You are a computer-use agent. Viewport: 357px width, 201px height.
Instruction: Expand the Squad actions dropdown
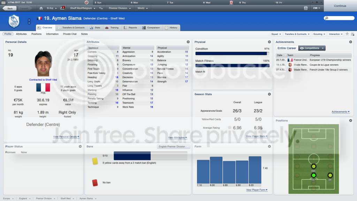pos(276,34)
